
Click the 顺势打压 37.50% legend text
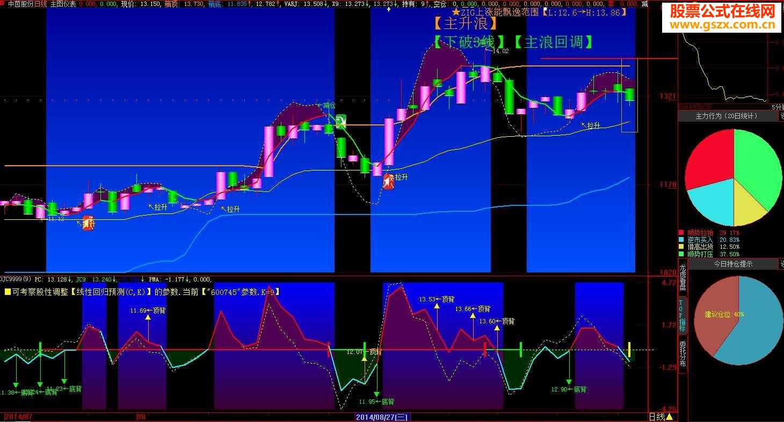pos(713,254)
